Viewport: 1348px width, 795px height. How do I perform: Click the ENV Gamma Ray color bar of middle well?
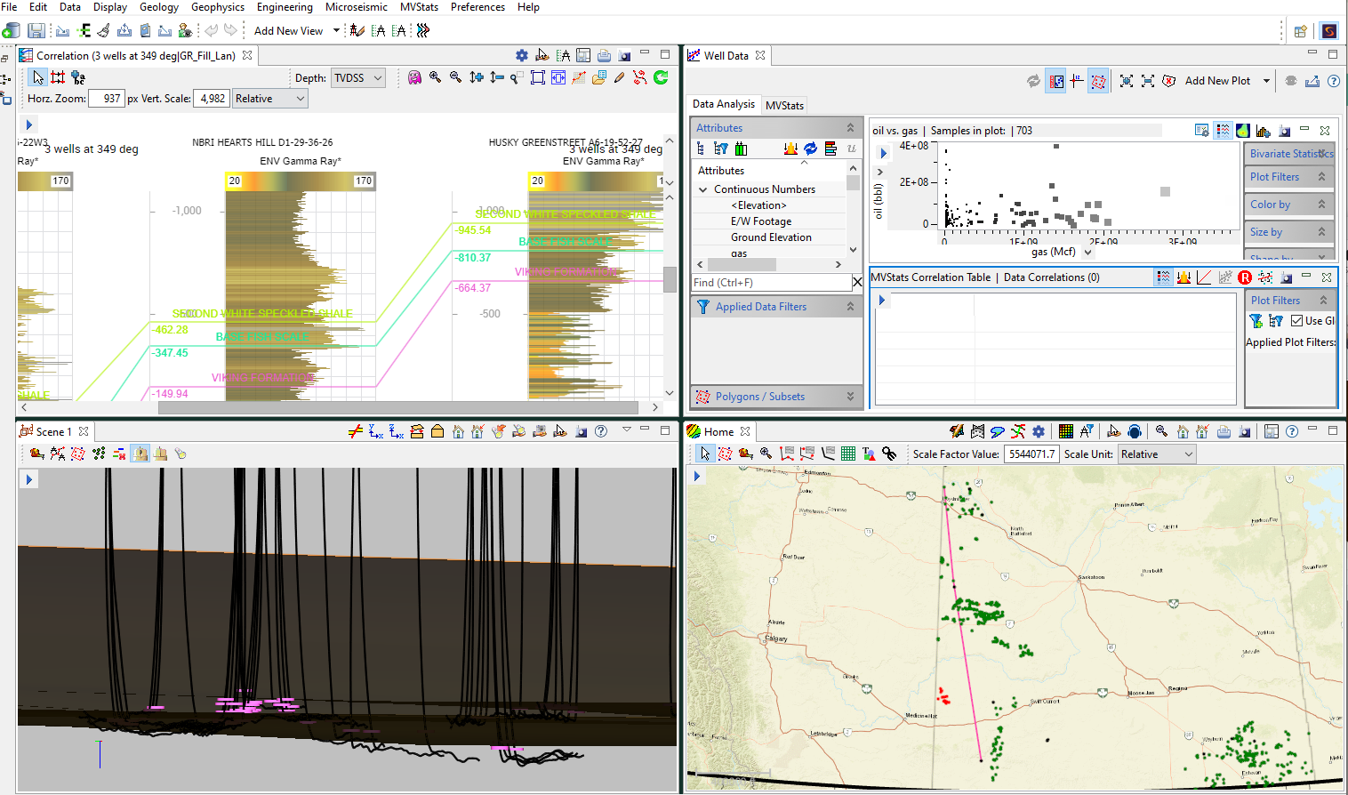point(301,181)
